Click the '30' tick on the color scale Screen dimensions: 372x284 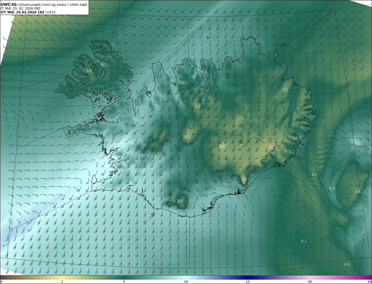click(x=310, y=282)
